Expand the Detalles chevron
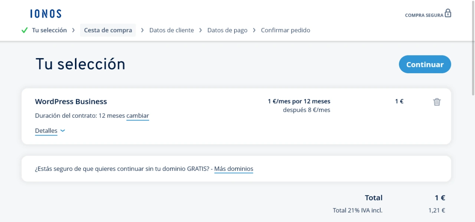475x222 pixels. 63,131
